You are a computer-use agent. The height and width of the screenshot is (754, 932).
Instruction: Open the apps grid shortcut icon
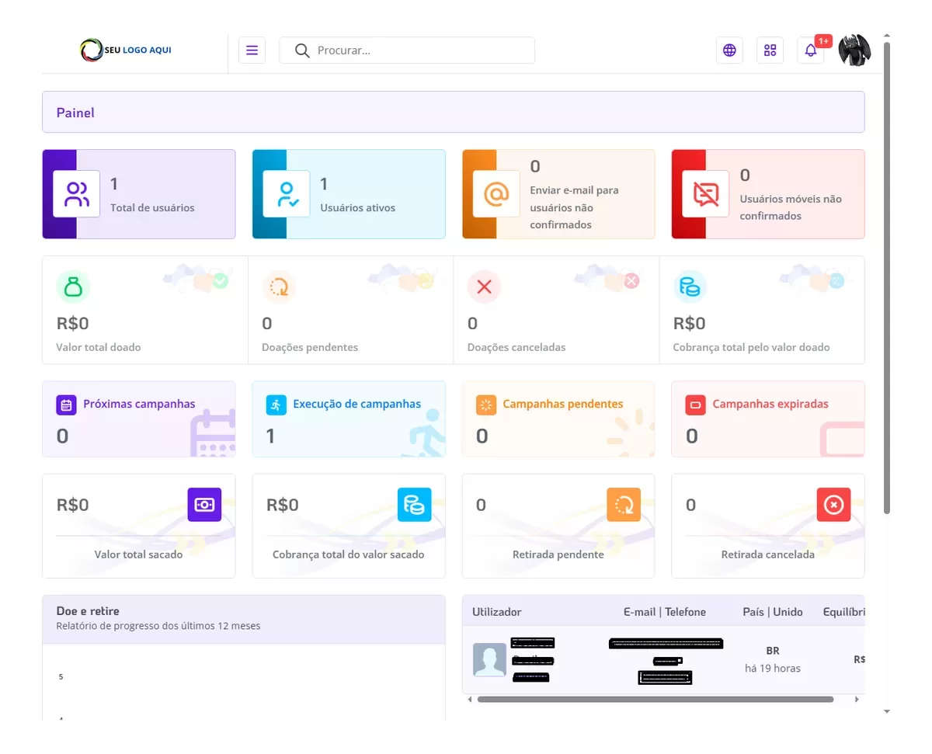(x=770, y=50)
